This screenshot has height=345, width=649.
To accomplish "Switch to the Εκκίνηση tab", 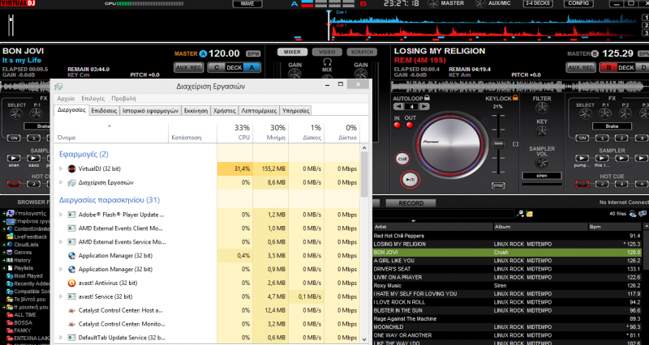I will (196, 111).
